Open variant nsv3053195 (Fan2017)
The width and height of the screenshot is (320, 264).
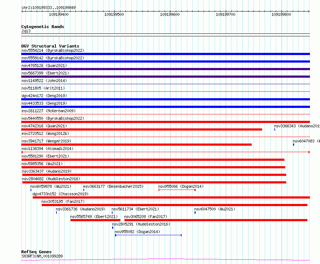63,201
